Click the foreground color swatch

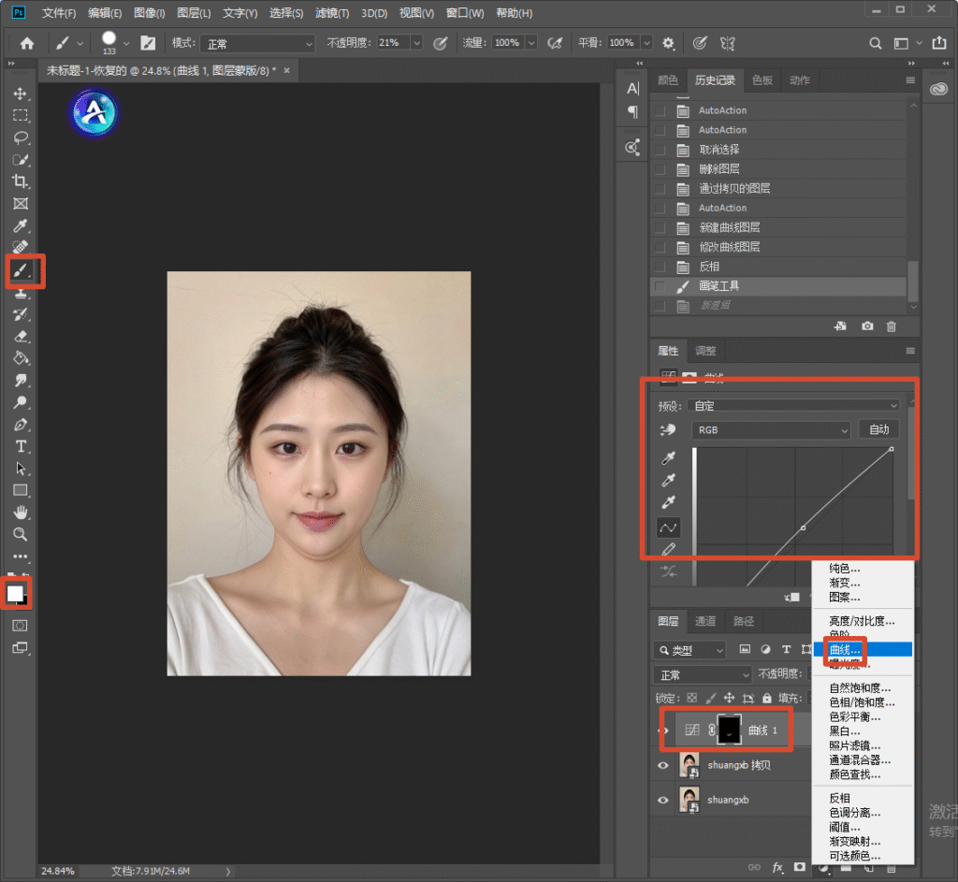[15, 593]
